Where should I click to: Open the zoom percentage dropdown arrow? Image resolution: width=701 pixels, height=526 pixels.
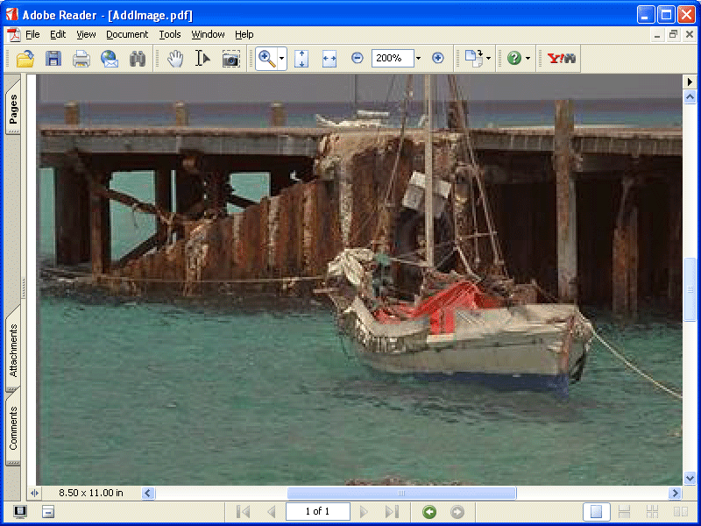(x=418, y=59)
